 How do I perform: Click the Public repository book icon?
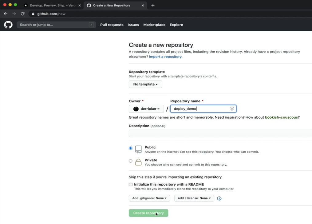coord(138,149)
